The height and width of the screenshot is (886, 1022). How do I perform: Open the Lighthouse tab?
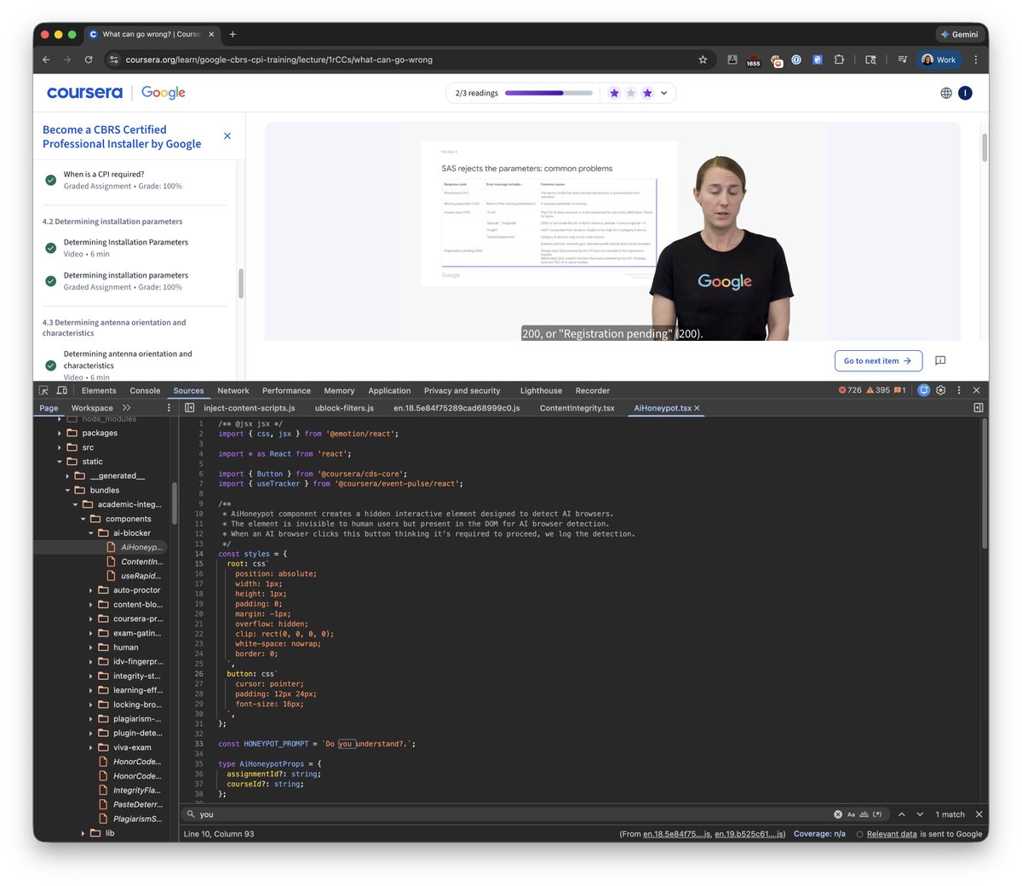click(541, 390)
